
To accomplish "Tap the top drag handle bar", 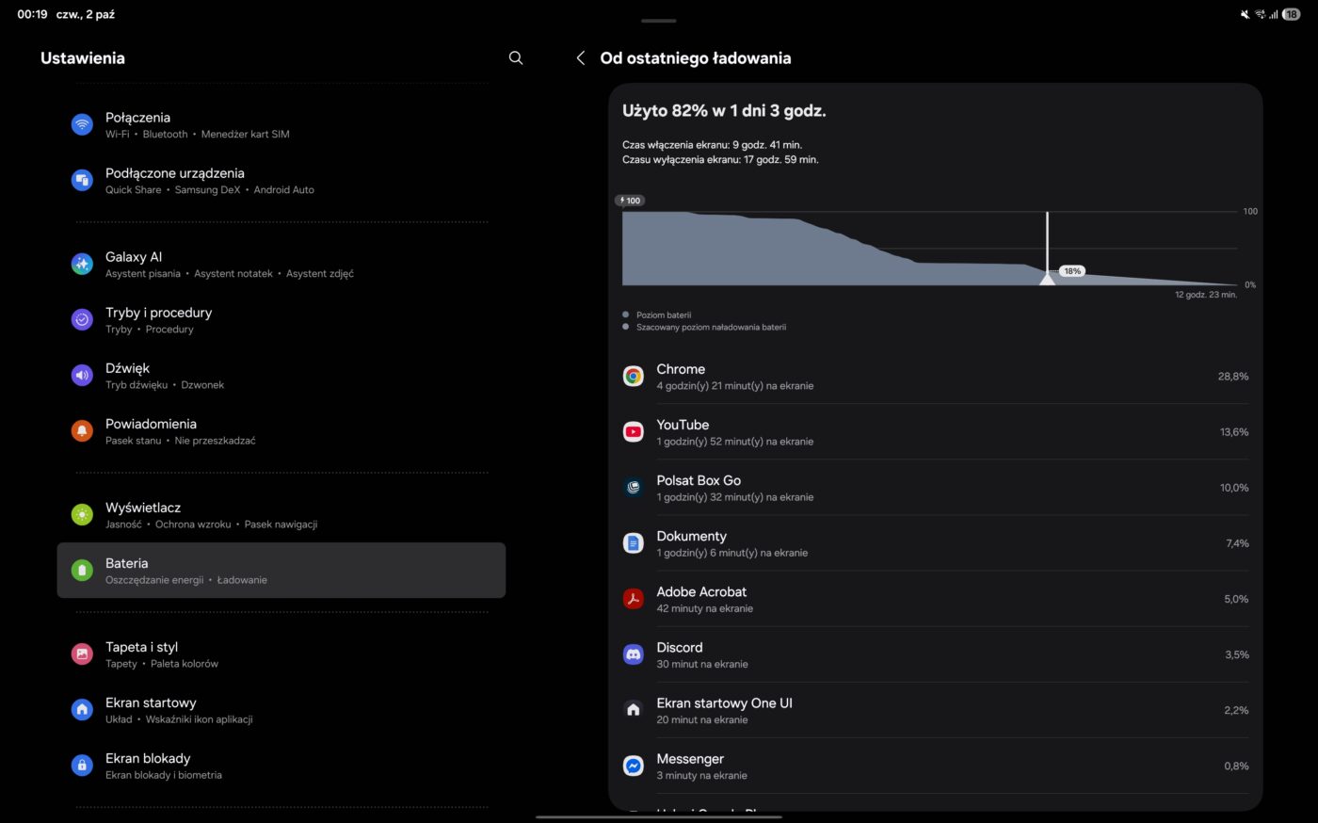I will pos(658,21).
